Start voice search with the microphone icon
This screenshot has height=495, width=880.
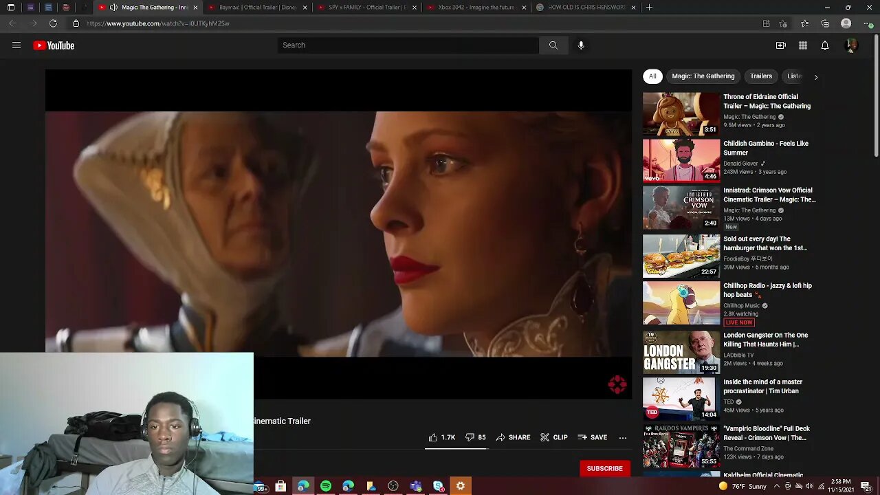click(x=581, y=45)
